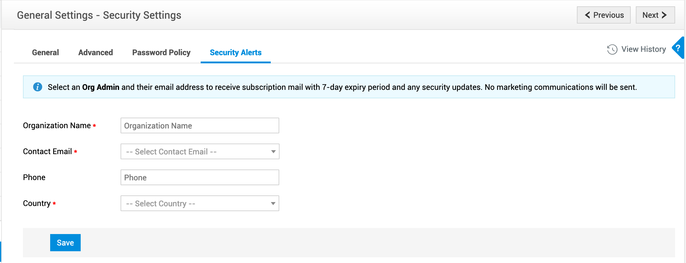The image size is (686, 263).
Task: Click the Previous chevron arrow icon
Action: tap(587, 15)
